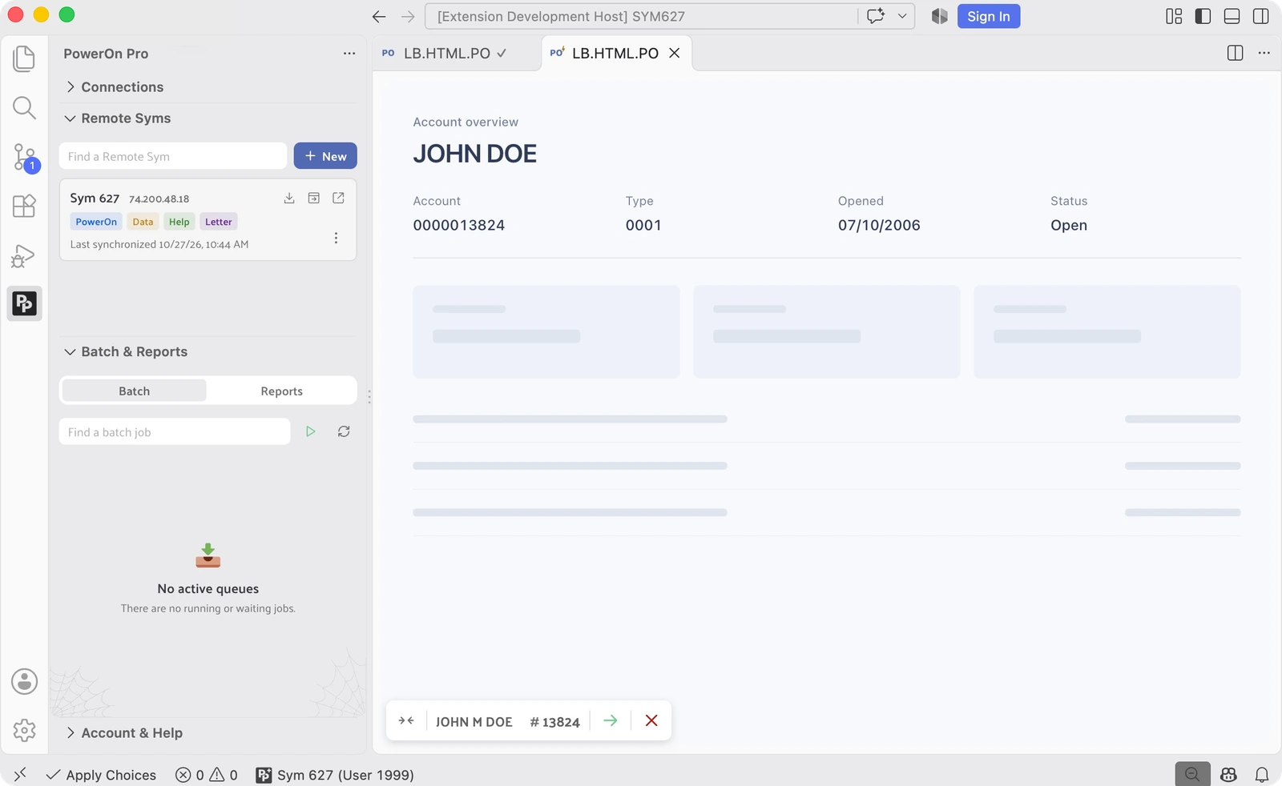
Task: Open the Explorer files icon
Action: [24, 58]
